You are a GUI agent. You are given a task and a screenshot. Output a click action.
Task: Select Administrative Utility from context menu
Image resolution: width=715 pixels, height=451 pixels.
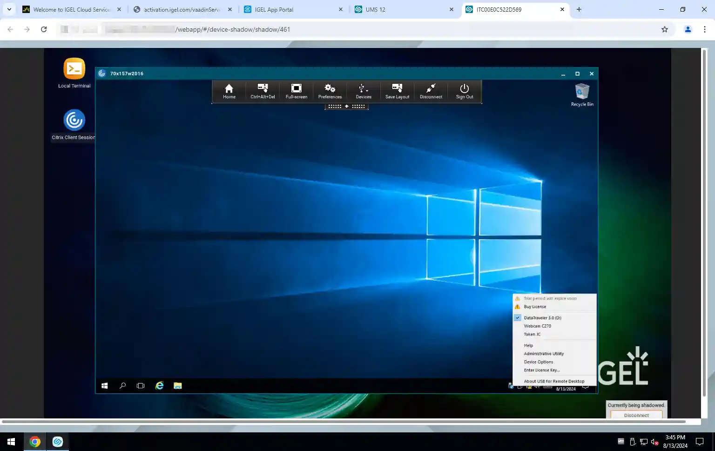(x=543, y=354)
